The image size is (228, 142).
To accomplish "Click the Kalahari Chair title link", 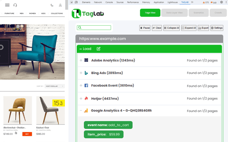I will pos(43,128).
